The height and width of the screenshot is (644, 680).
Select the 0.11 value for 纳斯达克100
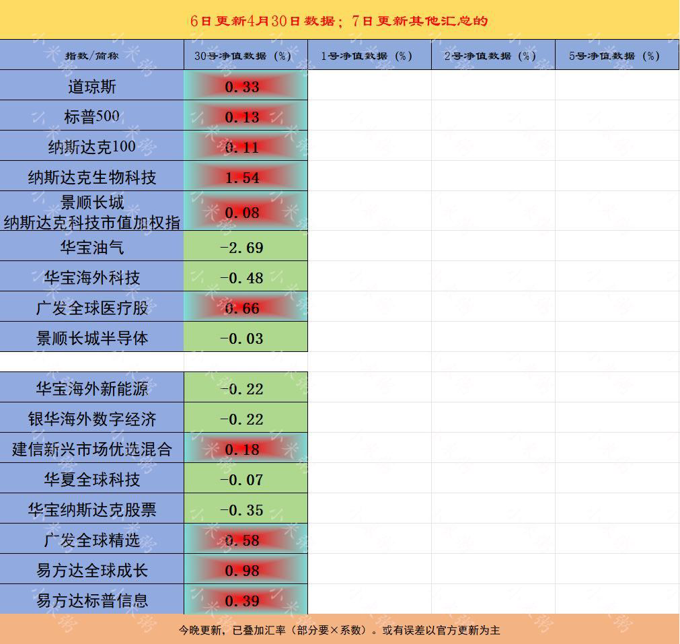tap(246, 146)
